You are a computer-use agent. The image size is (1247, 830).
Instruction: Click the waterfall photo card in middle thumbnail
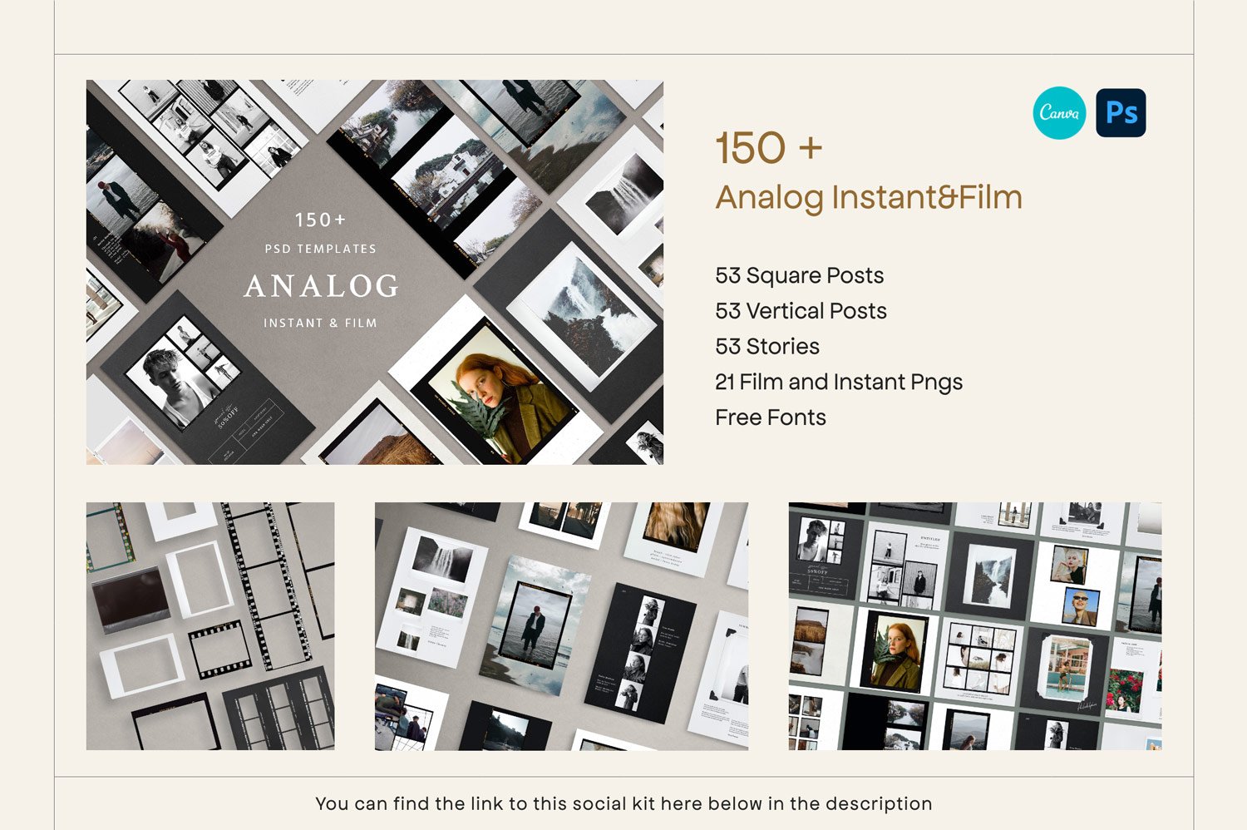tap(440, 596)
